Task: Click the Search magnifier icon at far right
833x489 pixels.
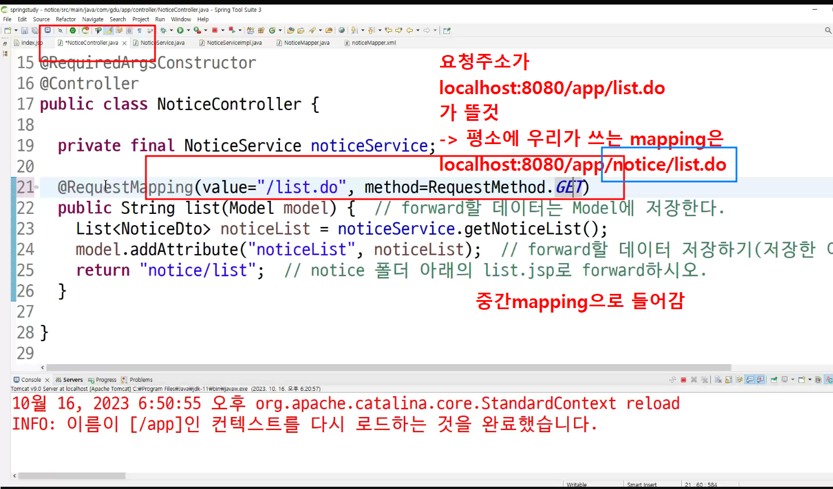Action: tap(828, 31)
